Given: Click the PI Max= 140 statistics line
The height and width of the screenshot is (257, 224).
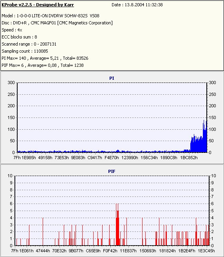Looking at the screenshot, I should [45, 58].
